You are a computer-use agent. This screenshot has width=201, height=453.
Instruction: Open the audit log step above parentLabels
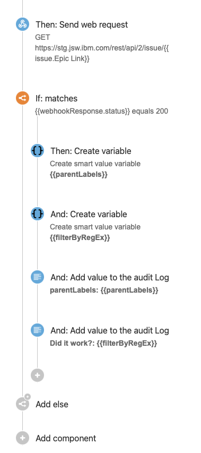pos(110,277)
